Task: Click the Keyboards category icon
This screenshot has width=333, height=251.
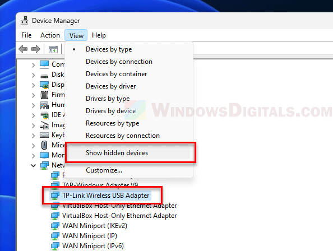Action: pyautogui.click(x=44, y=135)
